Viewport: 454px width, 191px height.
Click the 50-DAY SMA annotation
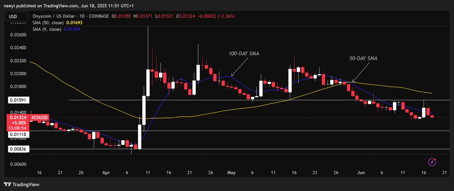point(363,58)
